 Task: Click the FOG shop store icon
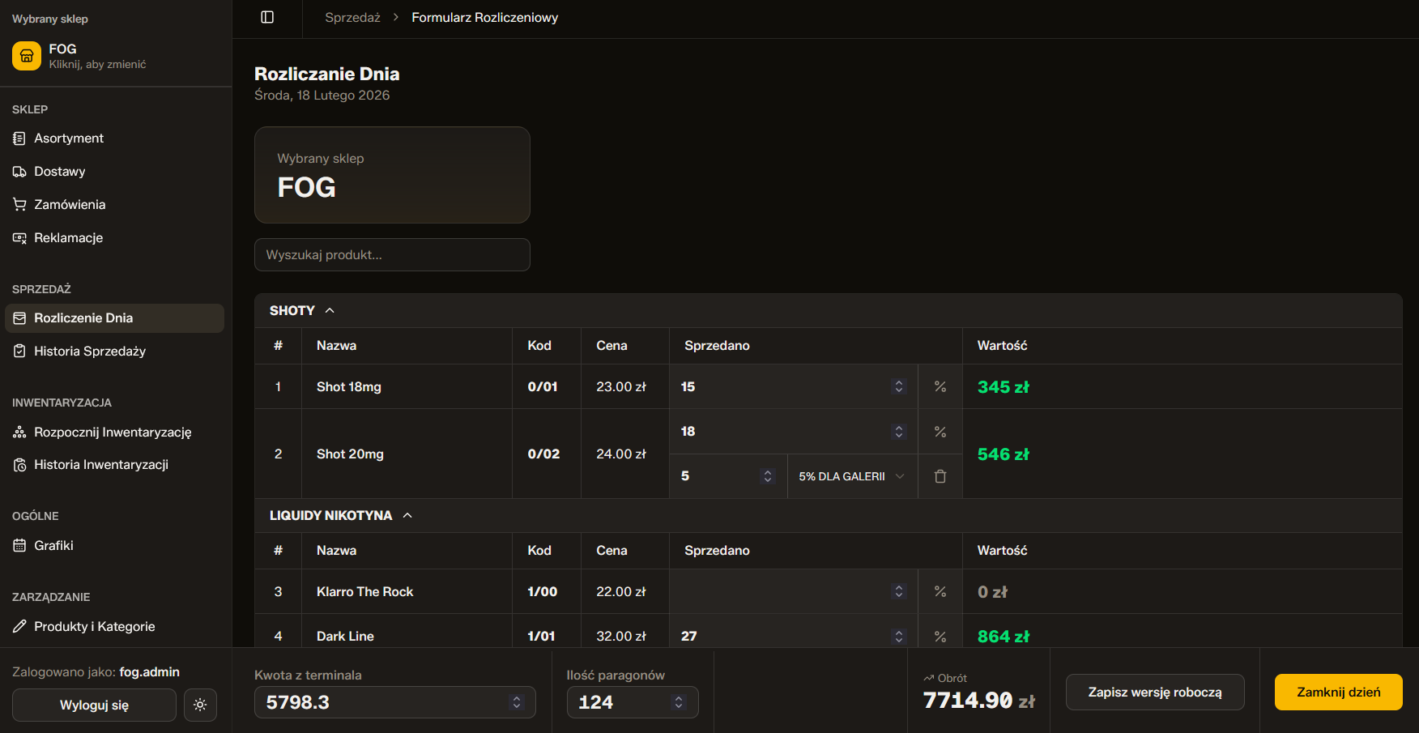click(27, 56)
